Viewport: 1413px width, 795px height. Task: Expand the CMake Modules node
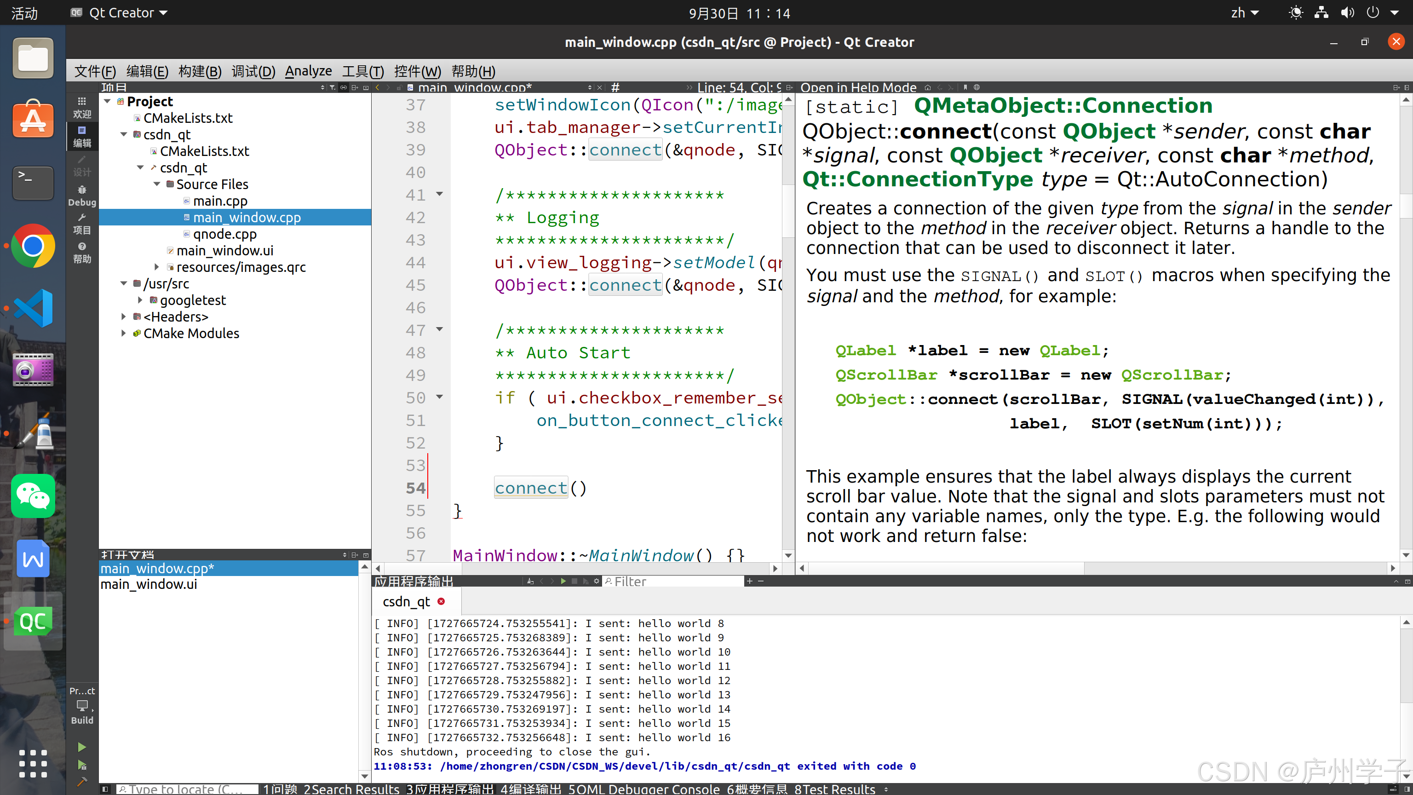[123, 333]
